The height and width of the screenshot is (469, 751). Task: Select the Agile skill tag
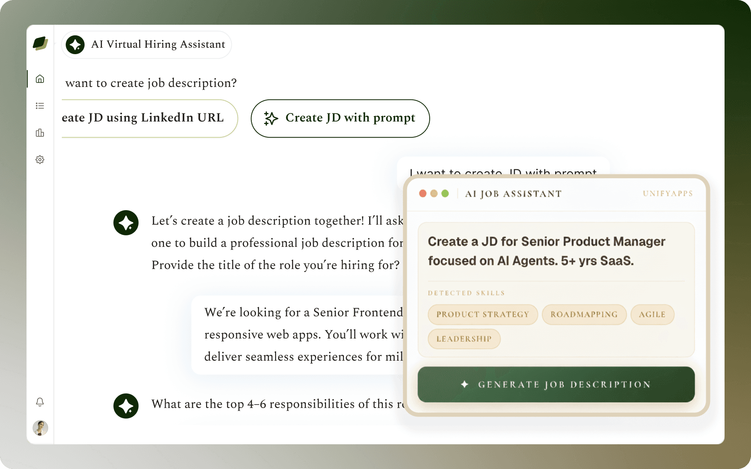point(652,315)
